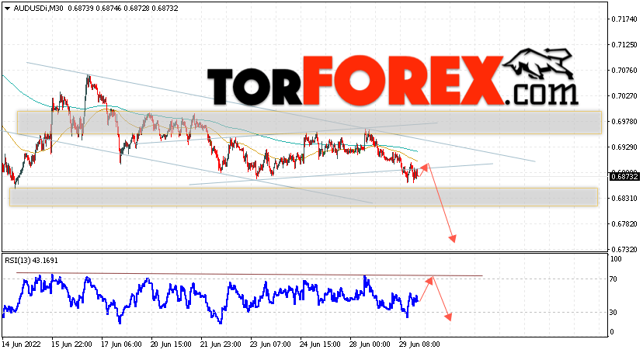Select the current price tag 0.68732
This screenshot has width=643, height=353.
(624, 177)
